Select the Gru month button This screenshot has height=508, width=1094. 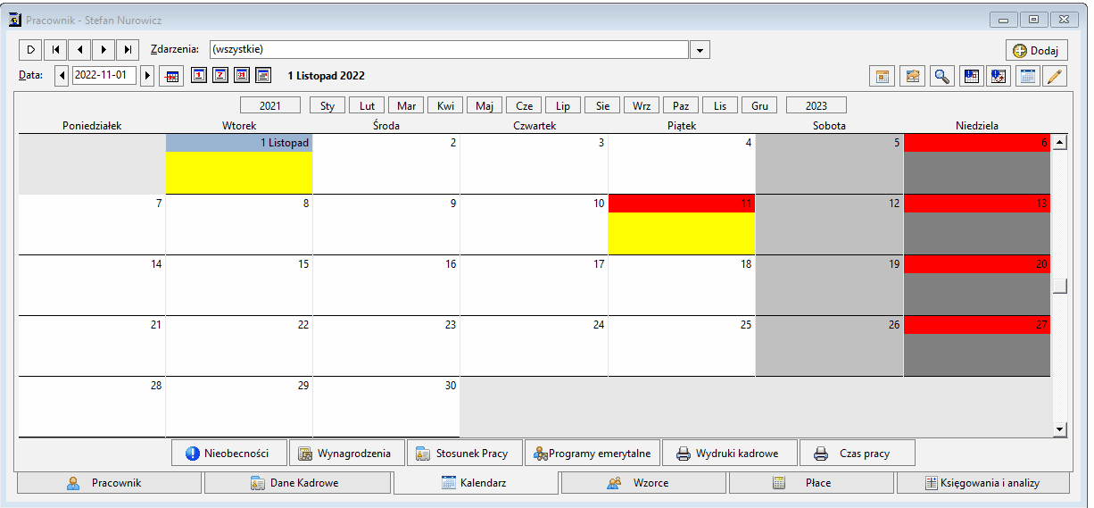[760, 105]
